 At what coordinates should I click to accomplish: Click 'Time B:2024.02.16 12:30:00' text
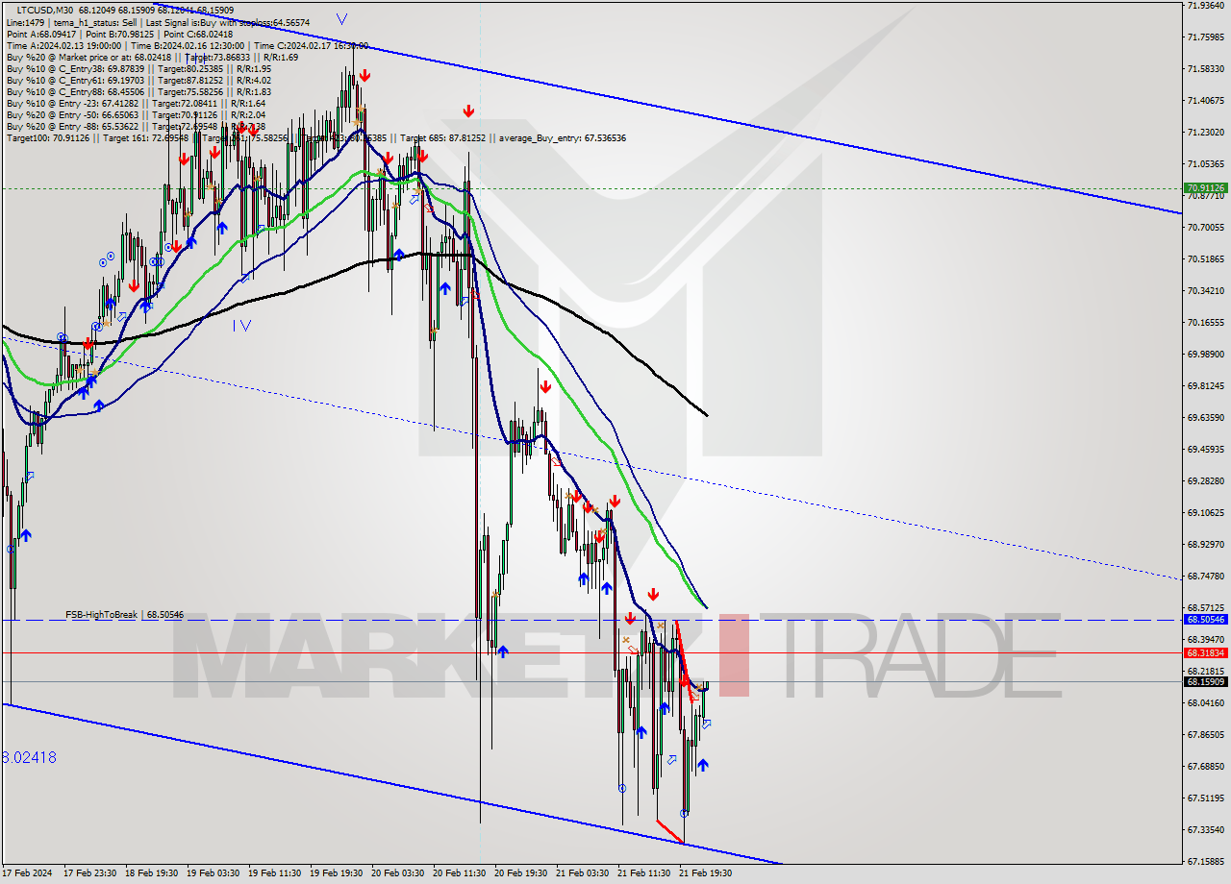187,45
